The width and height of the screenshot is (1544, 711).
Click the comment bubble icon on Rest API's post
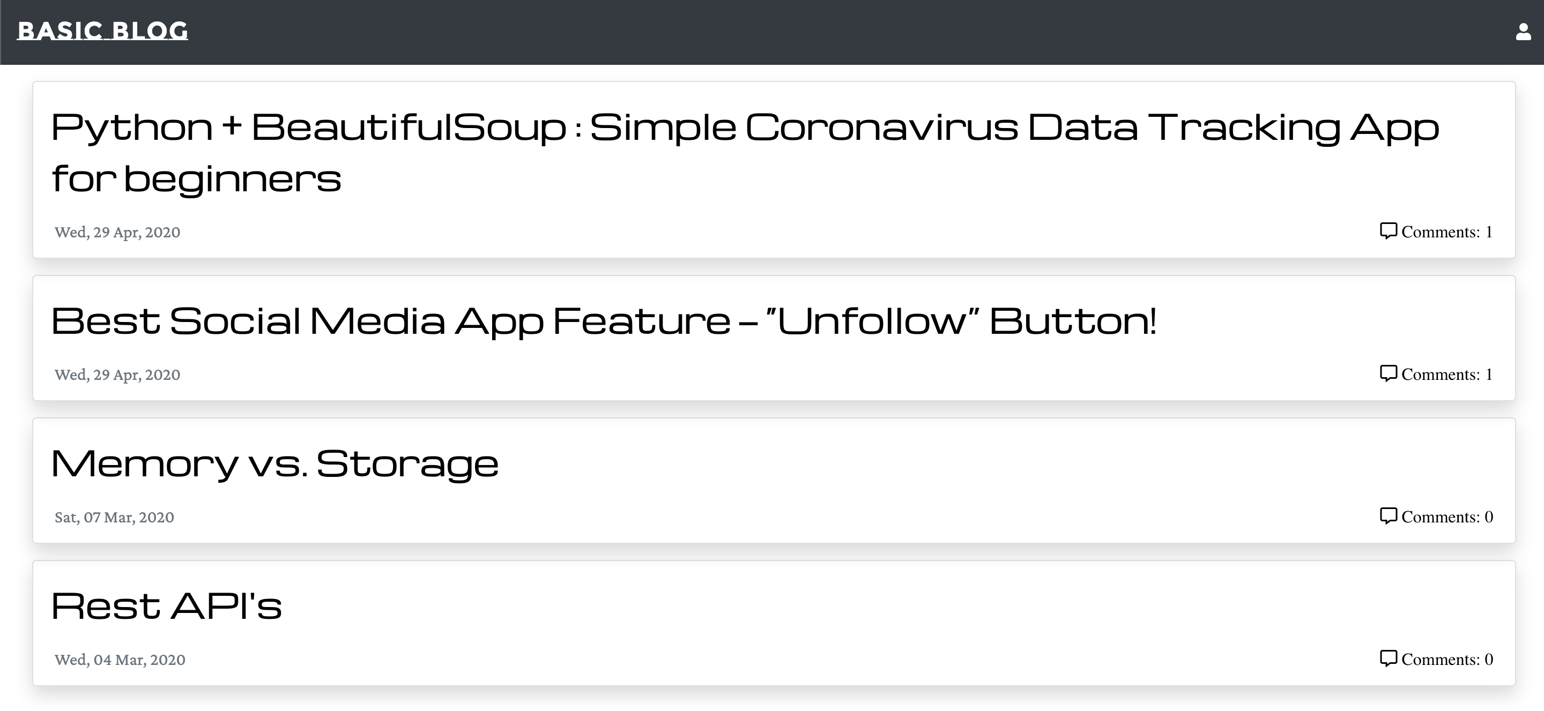click(x=1388, y=659)
